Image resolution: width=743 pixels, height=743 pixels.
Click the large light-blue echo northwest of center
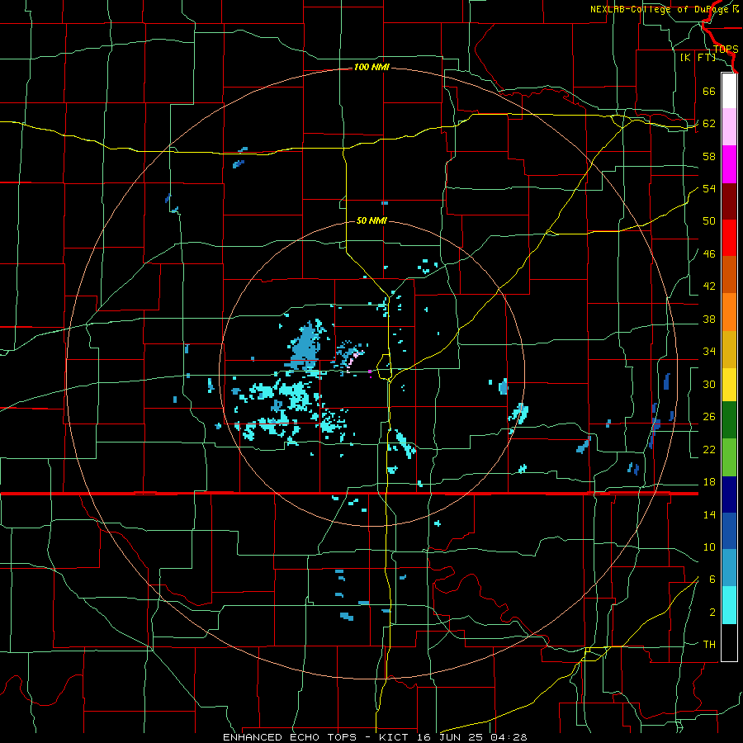point(306,345)
